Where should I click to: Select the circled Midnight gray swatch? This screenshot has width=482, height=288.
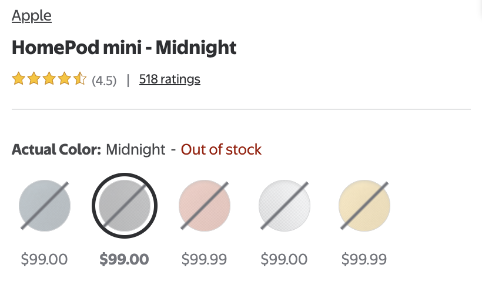[125, 205]
